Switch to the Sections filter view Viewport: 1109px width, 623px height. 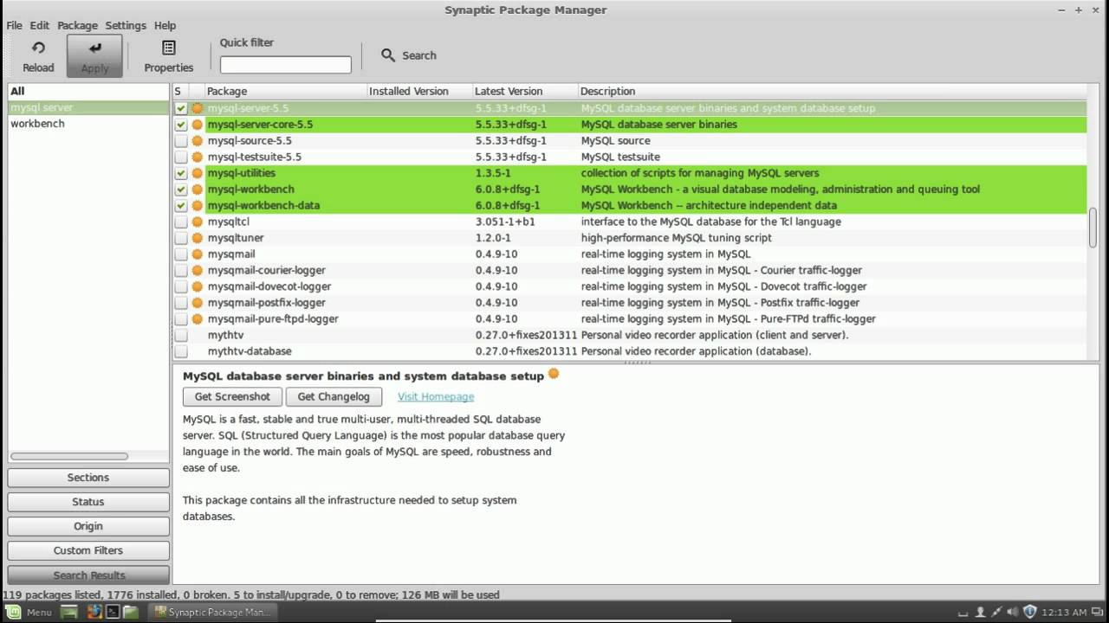(88, 478)
